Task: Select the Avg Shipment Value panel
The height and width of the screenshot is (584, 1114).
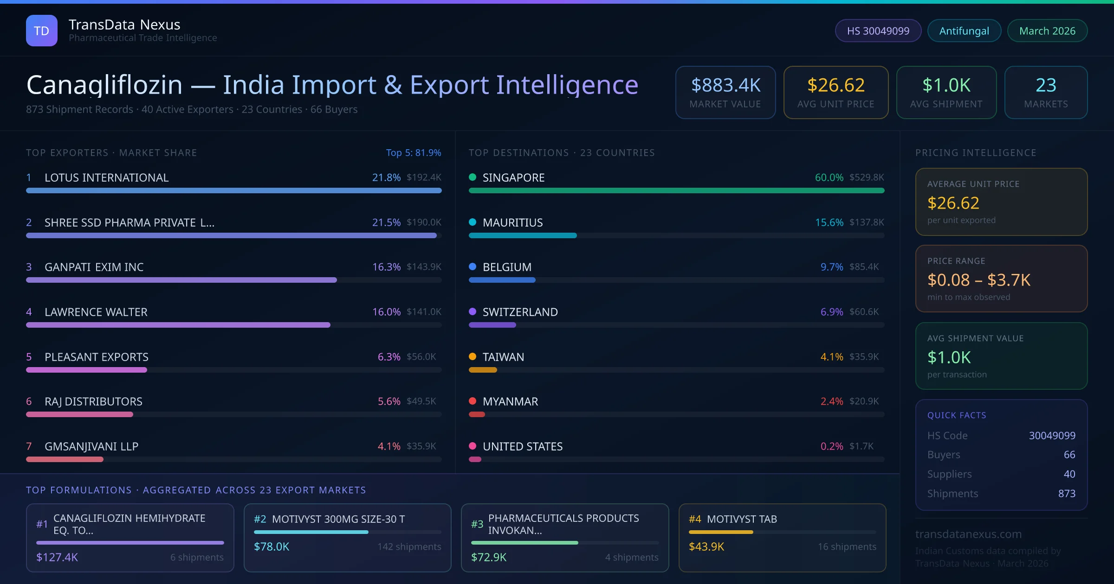Action: (1001, 355)
